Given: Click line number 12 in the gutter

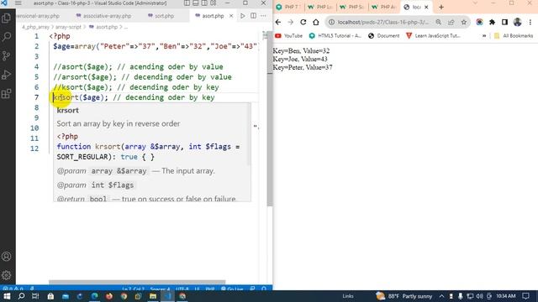Looking at the screenshot, I should (x=34, y=148).
